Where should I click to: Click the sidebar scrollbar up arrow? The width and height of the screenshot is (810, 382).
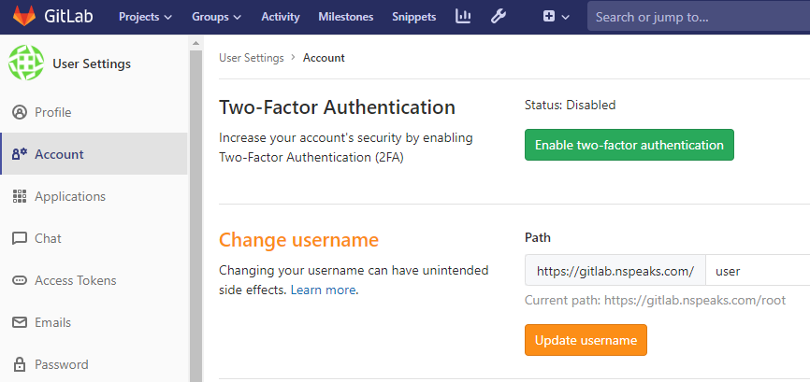pos(195,43)
